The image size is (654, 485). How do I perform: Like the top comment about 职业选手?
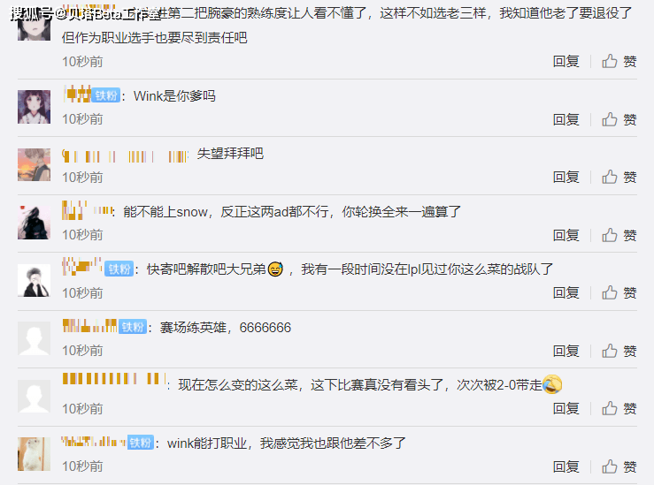(619, 61)
